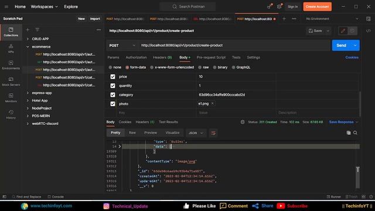Click the Sign In button
This screenshot has height=211, width=375.
pos(293,6)
